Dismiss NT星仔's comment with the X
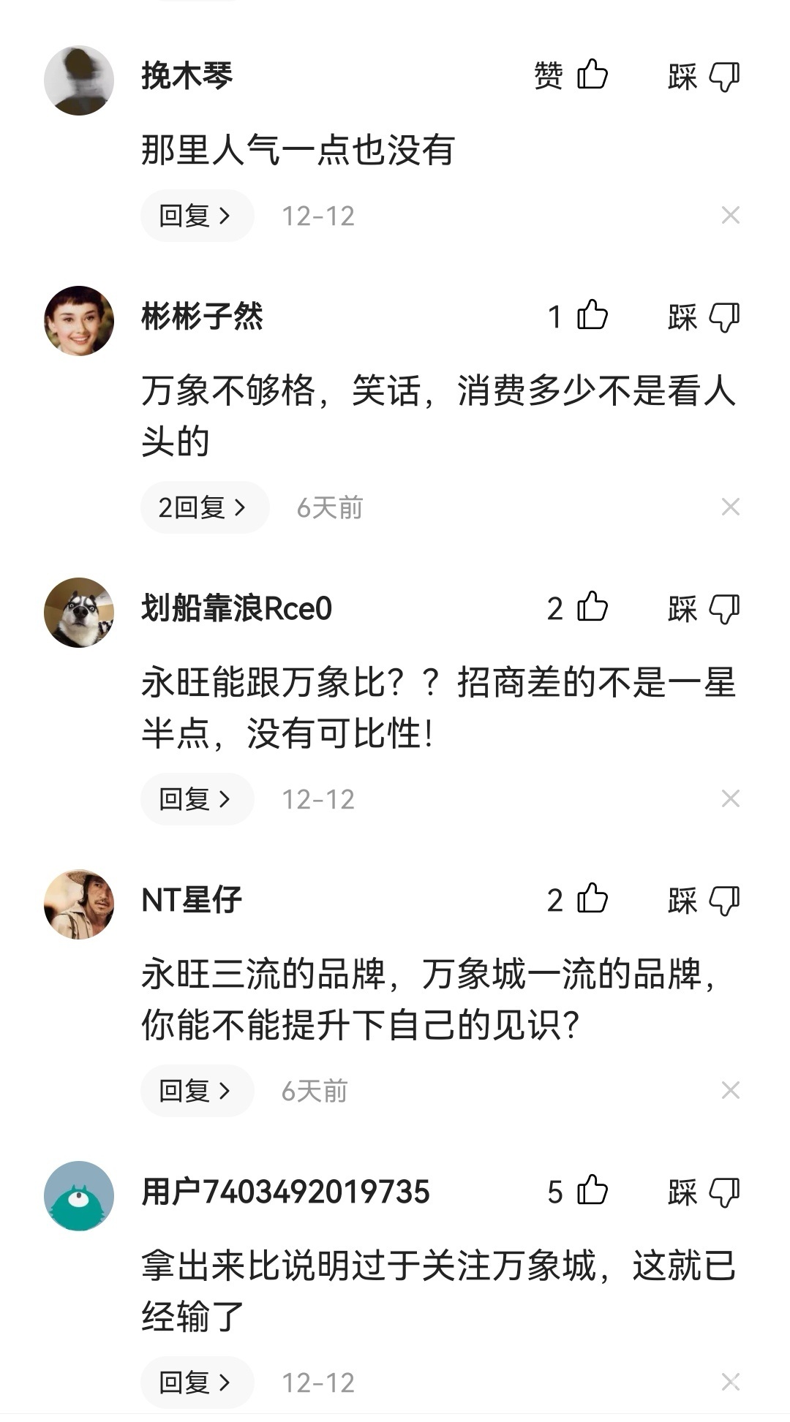 [x=730, y=1091]
